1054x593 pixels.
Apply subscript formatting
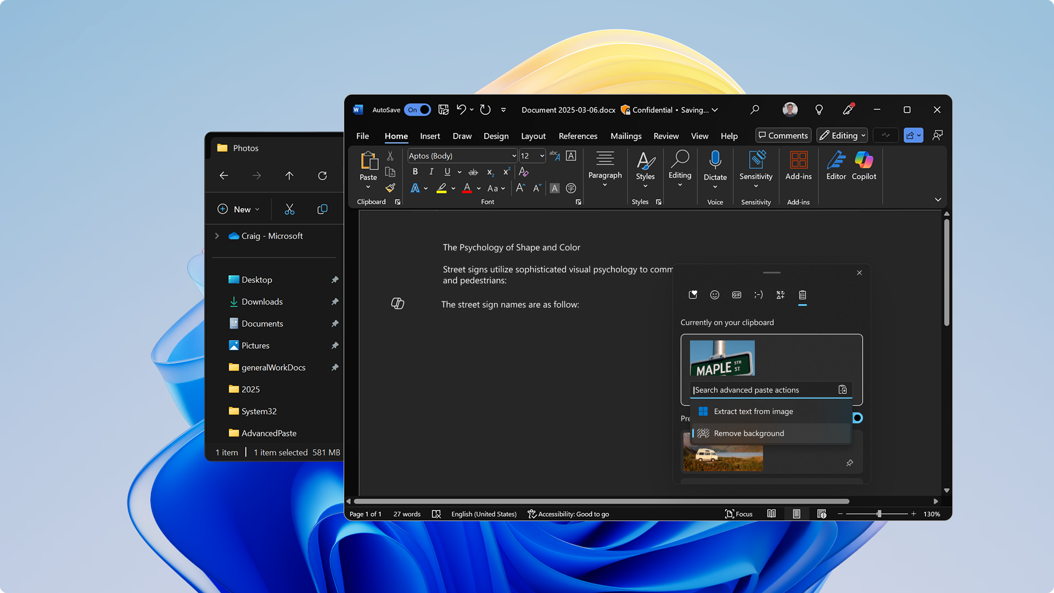490,172
